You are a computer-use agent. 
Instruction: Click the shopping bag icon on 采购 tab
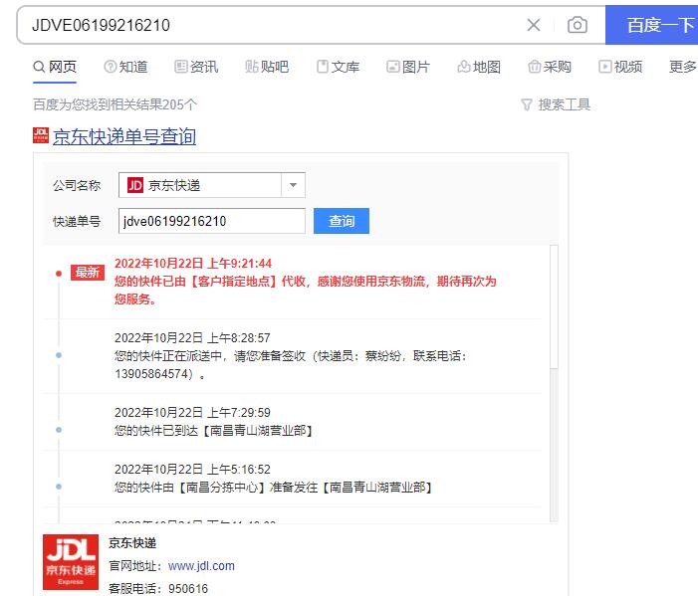click(x=534, y=67)
